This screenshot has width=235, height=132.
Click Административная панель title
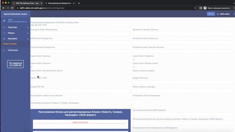[15, 14]
